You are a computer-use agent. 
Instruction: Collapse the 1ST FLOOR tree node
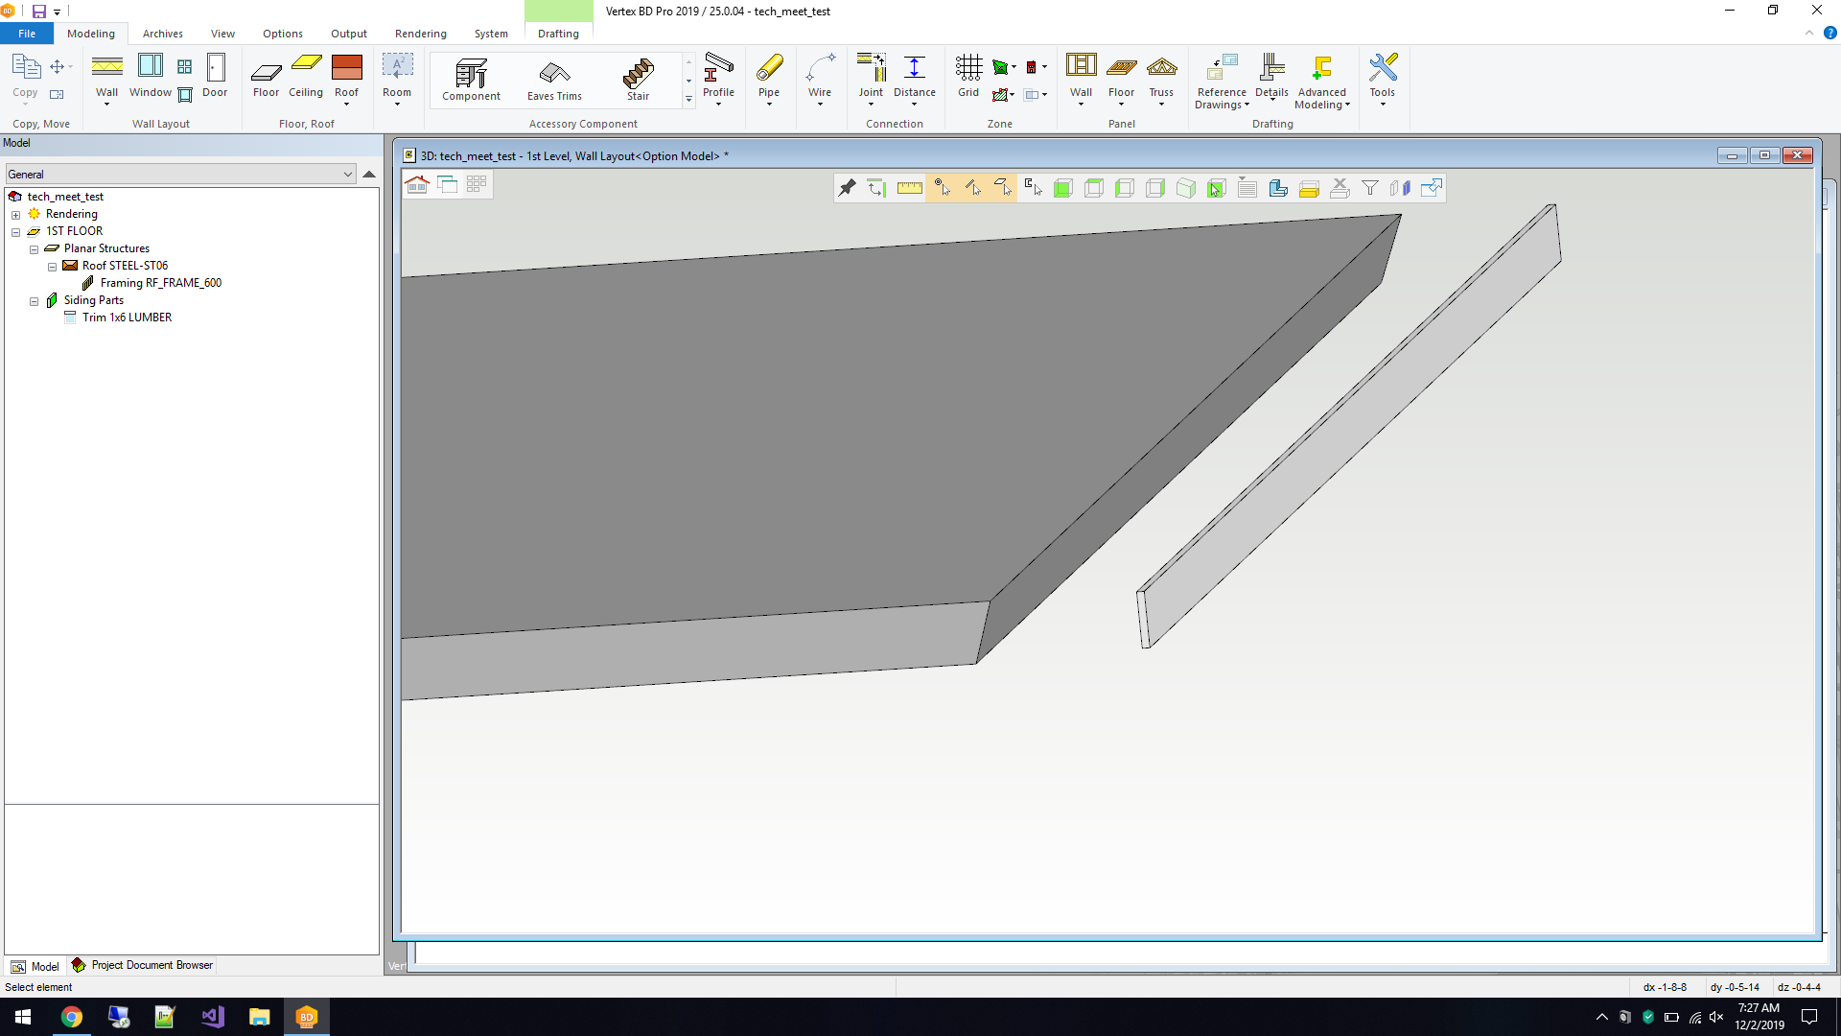(x=15, y=232)
